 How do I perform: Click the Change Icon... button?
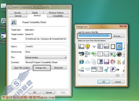[42, 68]
